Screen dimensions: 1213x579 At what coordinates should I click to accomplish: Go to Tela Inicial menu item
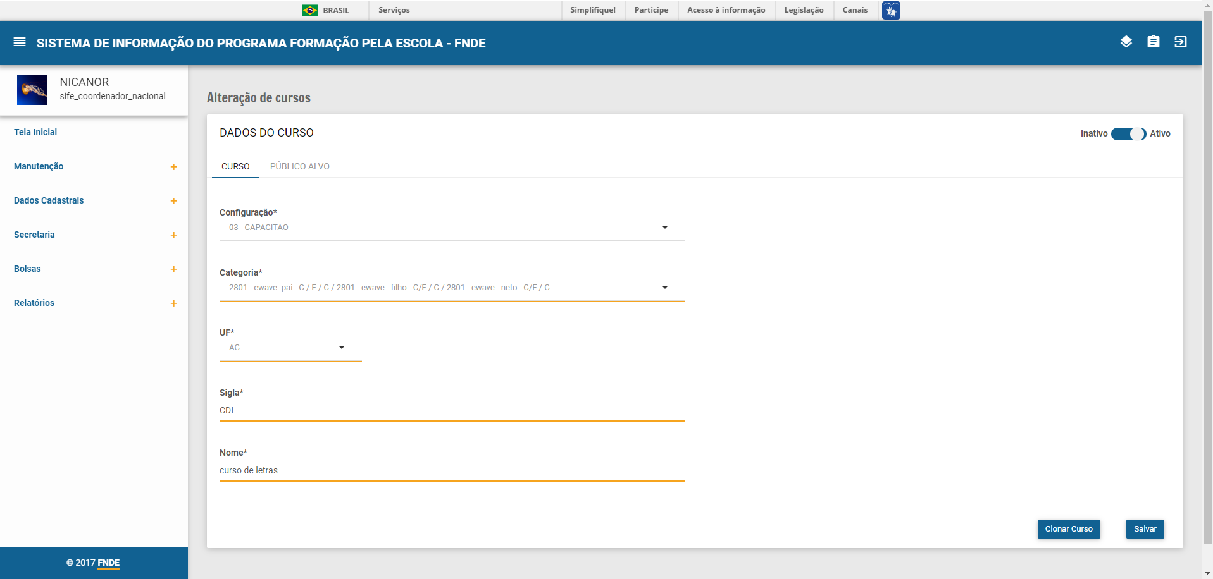(35, 132)
